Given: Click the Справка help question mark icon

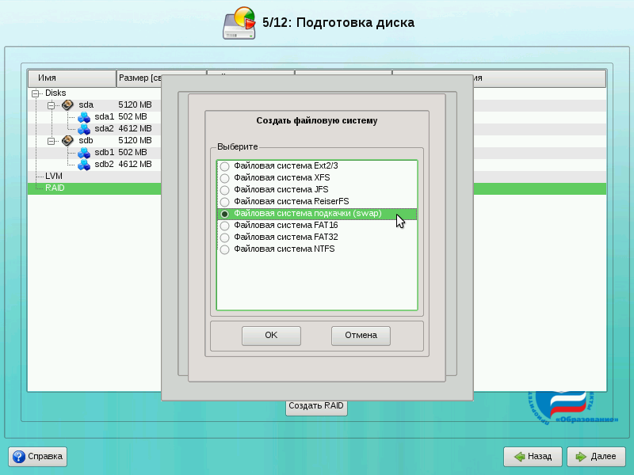Looking at the screenshot, I should 19,457.
